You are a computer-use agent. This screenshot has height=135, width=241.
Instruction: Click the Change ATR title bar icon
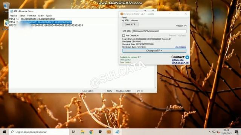(122, 14)
